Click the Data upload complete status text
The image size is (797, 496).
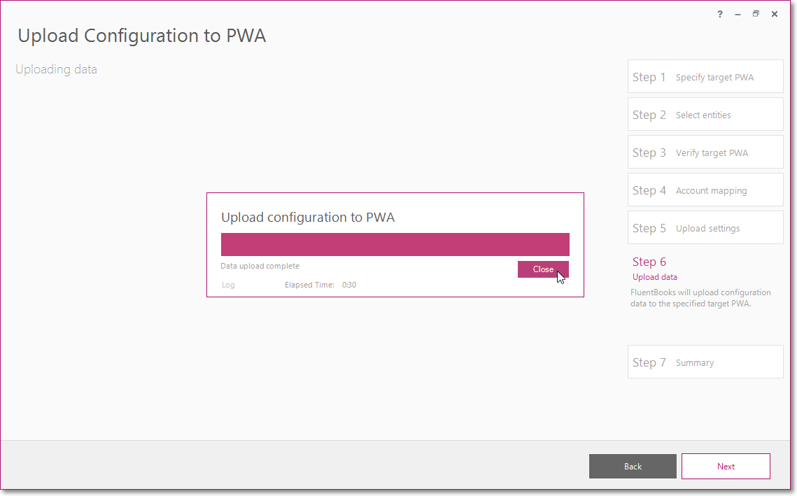coord(260,266)
